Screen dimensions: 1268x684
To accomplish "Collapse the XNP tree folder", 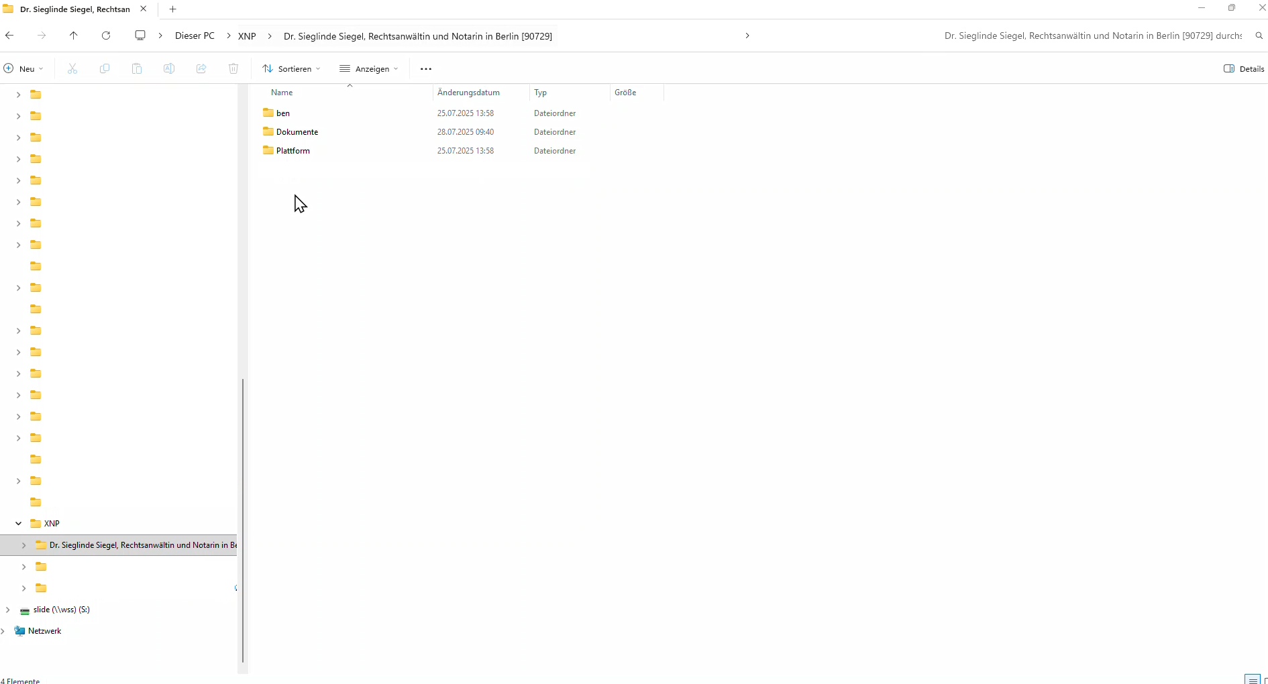I will pos(19,524).
